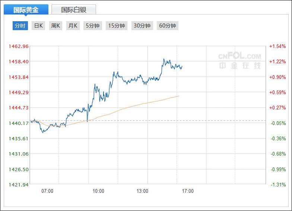This screenshot has width=292, height=211.
Task: Switch to the 30分钟 interval
Action: pos(142,26)
